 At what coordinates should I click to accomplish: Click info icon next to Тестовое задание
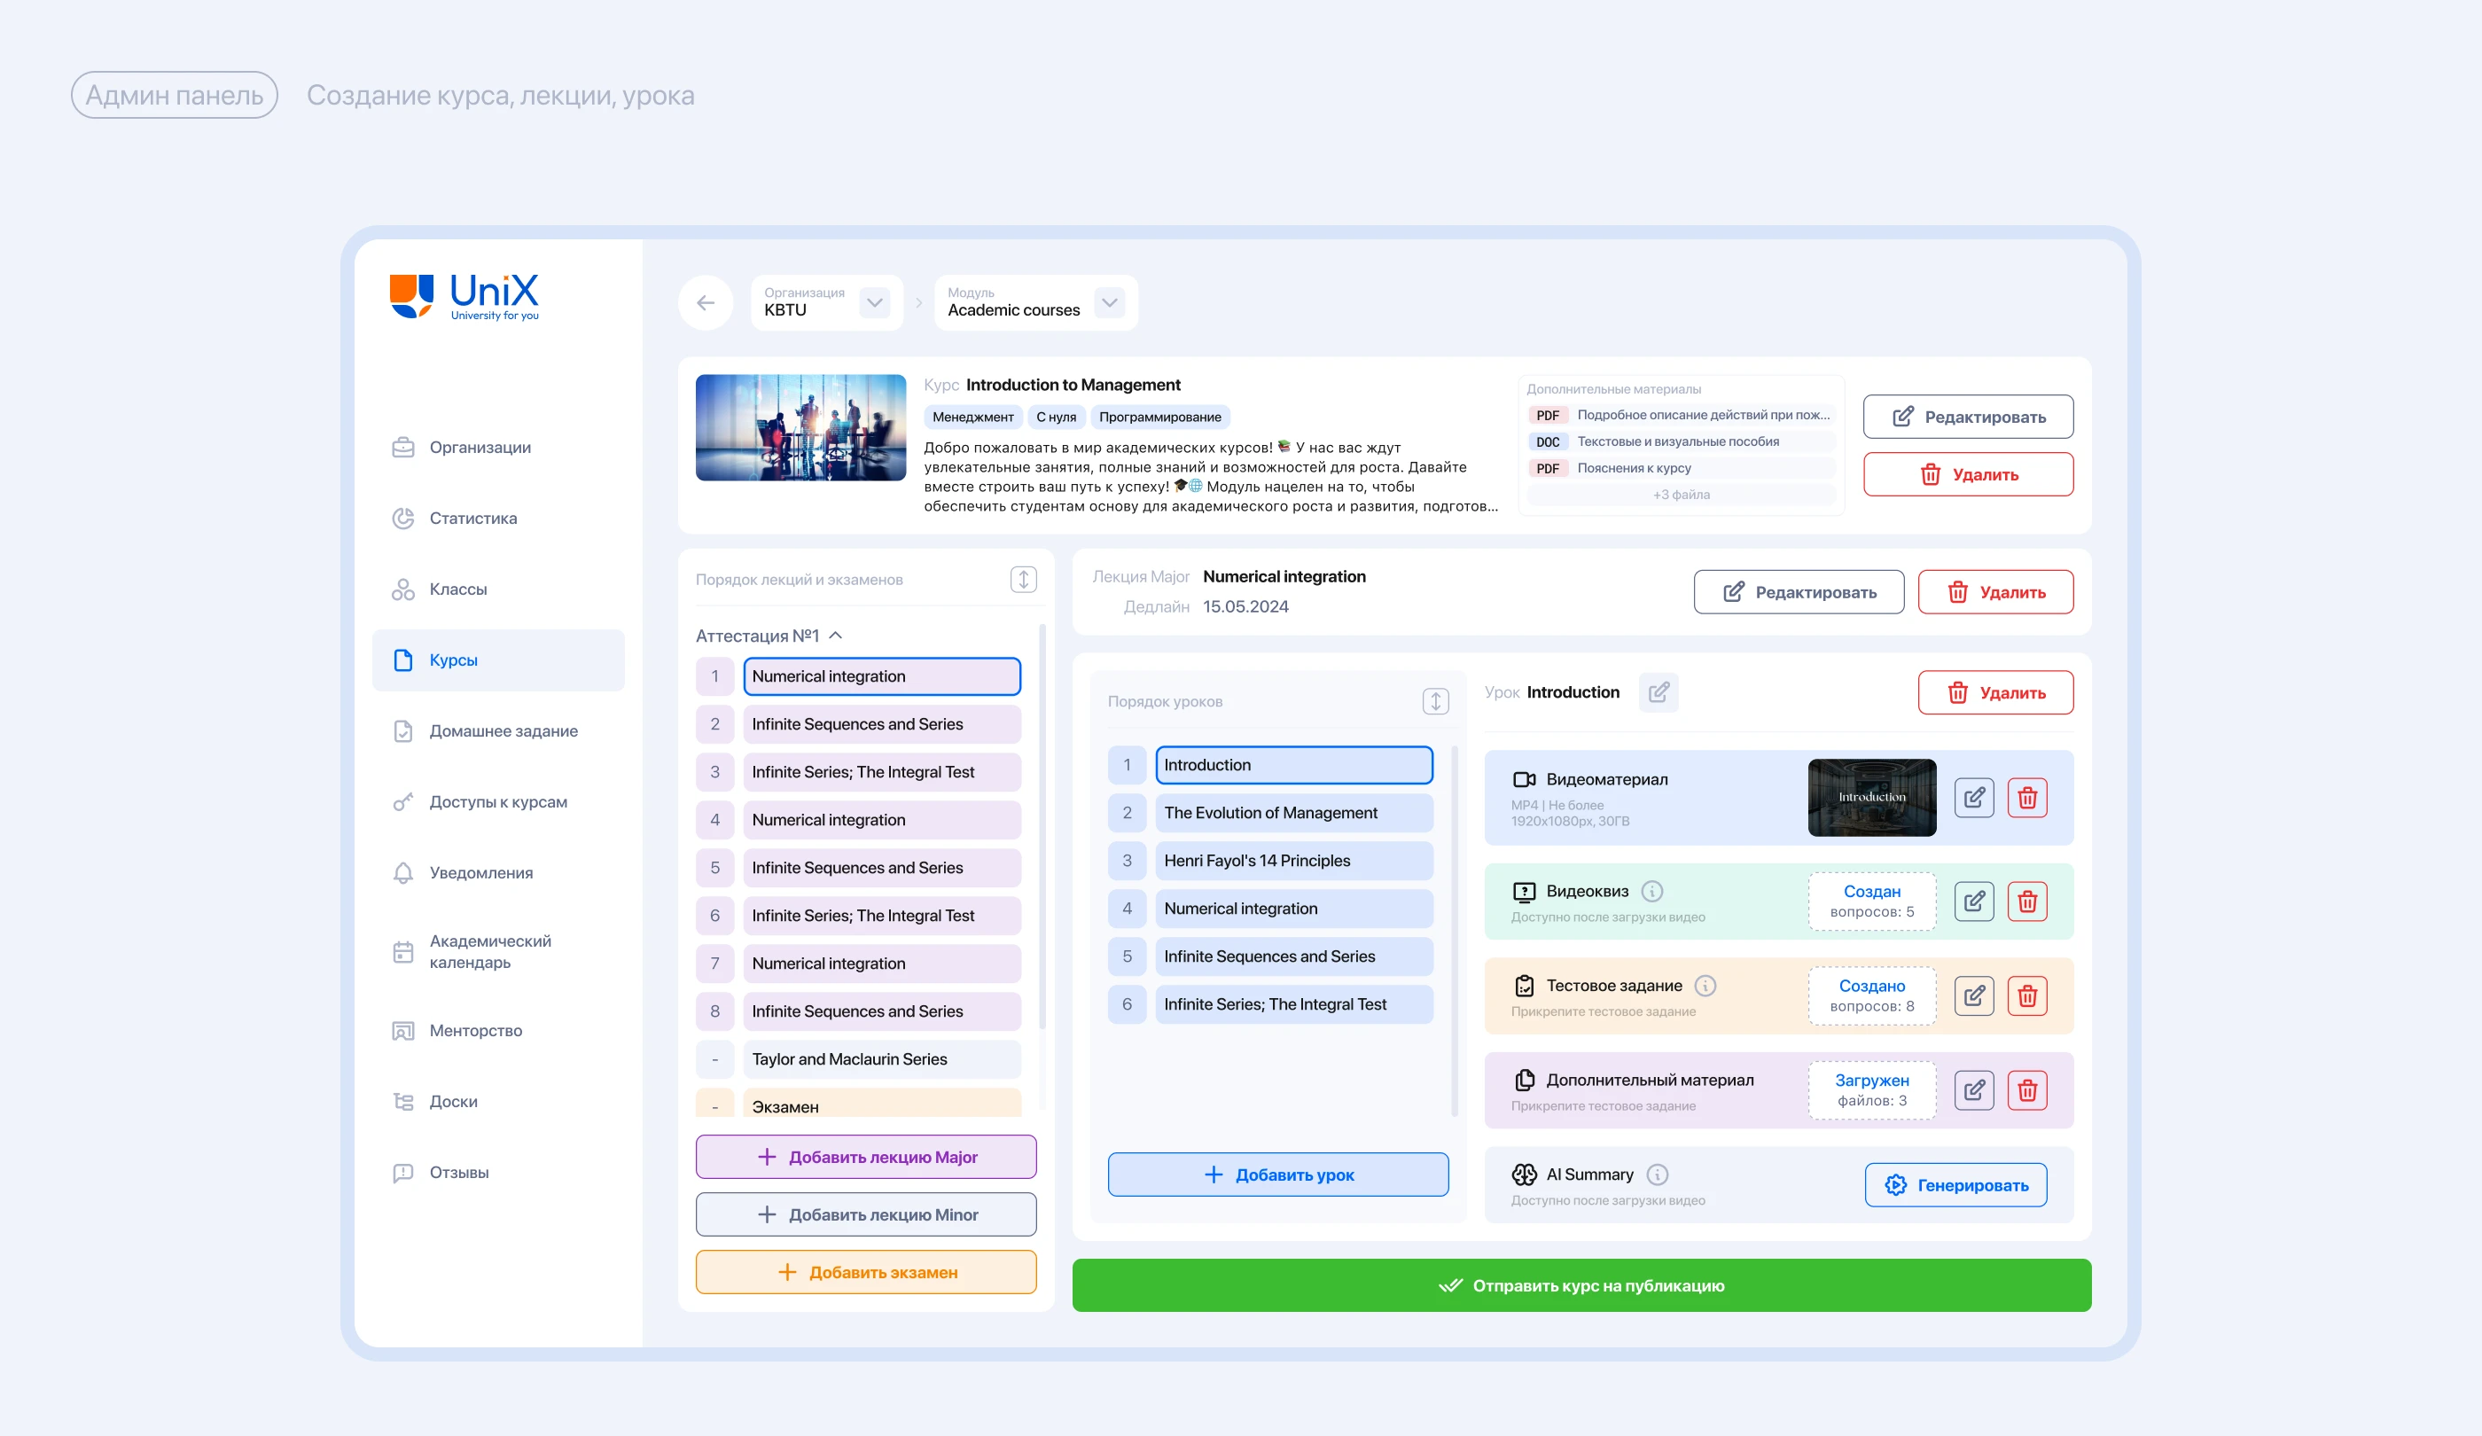(x=1705, y=986)
